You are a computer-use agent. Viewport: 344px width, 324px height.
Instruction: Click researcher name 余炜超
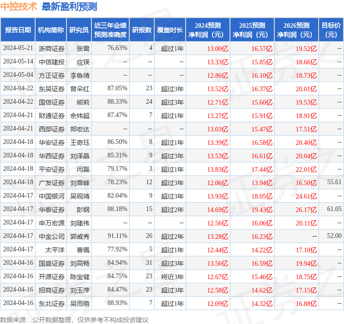pos(80,116)
